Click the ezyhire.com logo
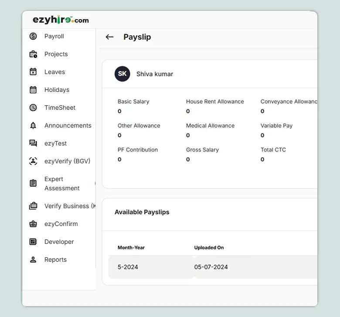 coord(61,20)
